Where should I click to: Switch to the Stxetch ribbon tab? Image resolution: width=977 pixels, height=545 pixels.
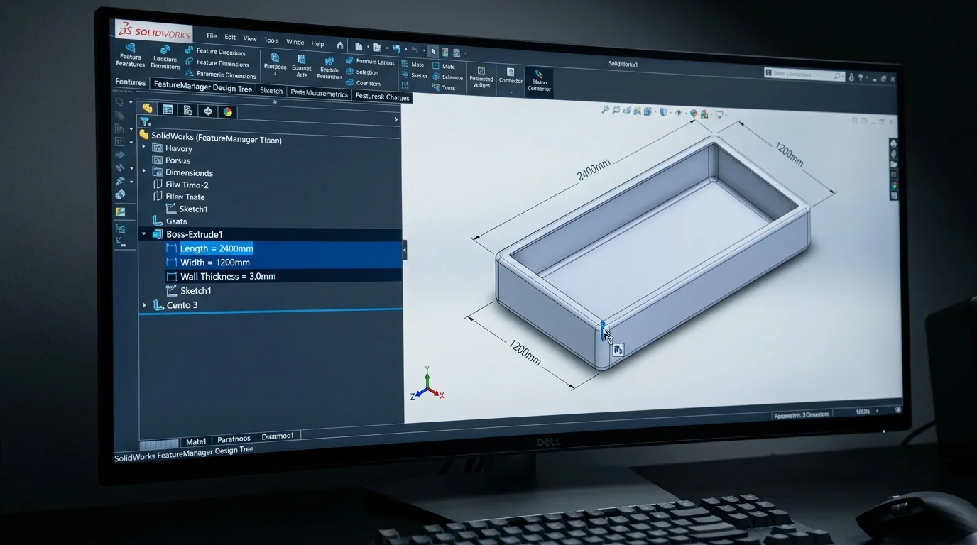(x=271, y=90)
